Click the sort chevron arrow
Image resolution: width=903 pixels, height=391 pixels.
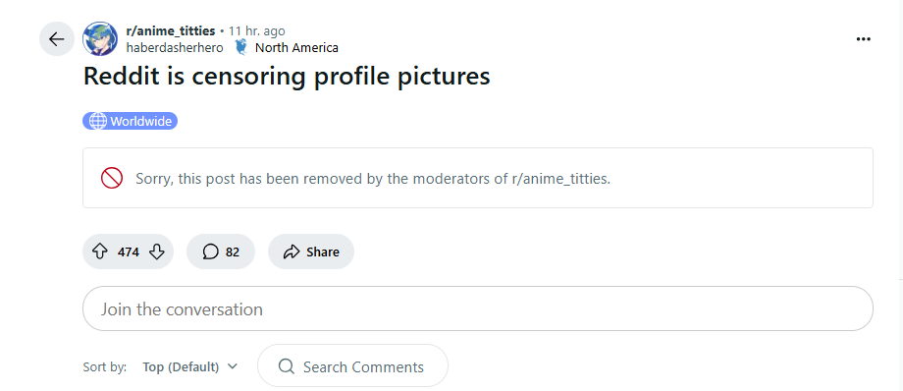pyautogui.click(x=232, y=366)
